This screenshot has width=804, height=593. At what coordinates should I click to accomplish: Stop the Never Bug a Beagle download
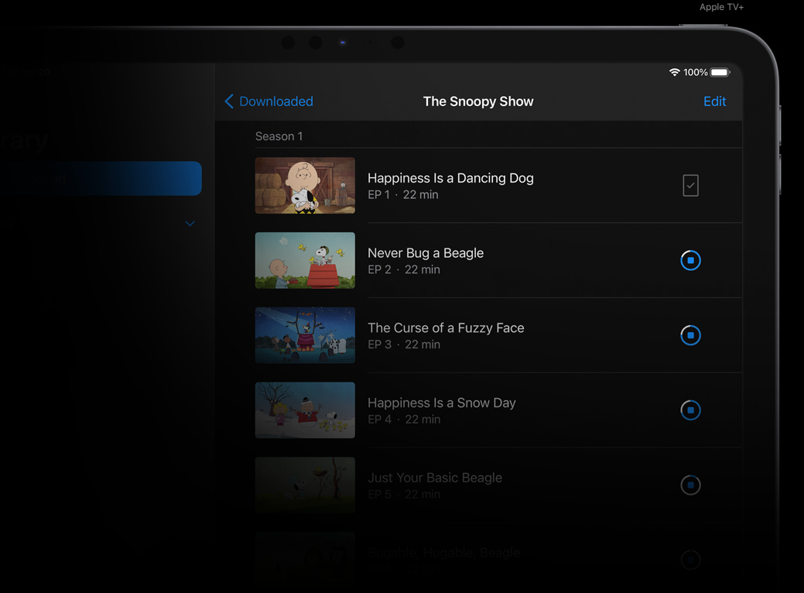point(690,261)
